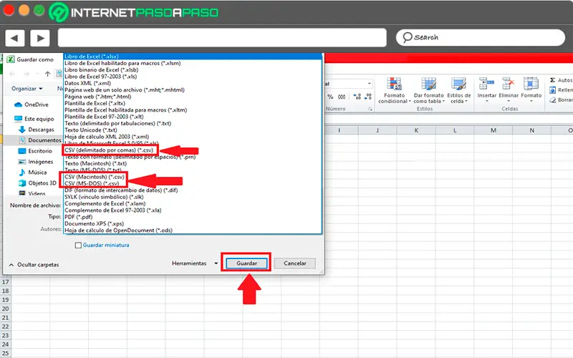Screen dimensions: 573x358
Task: Select row 23 header in Excel
Action: [x=5, y=335]
